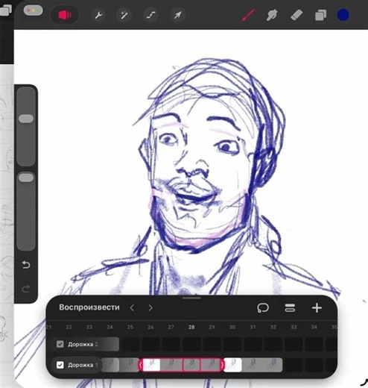Select Дорожка 1 thumbnail under frame 25
The height and width of the screenshot is (388, 368).
130,365
